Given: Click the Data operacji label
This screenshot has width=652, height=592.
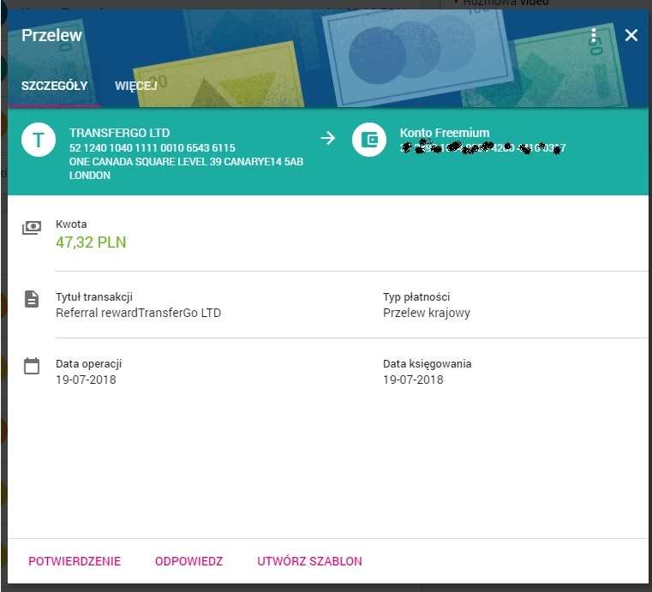Looking at the screenshot, I should tap(89, 364).
